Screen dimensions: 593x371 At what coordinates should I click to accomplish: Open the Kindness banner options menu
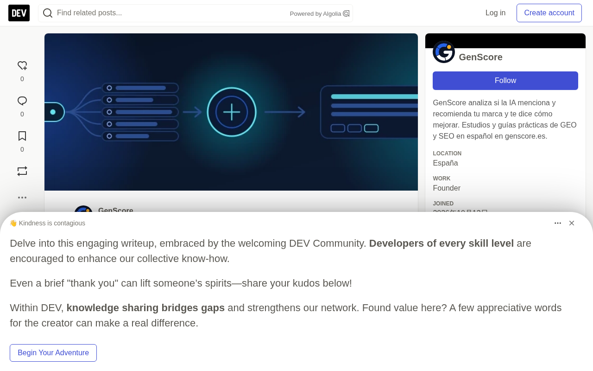(x=558, y=223)
